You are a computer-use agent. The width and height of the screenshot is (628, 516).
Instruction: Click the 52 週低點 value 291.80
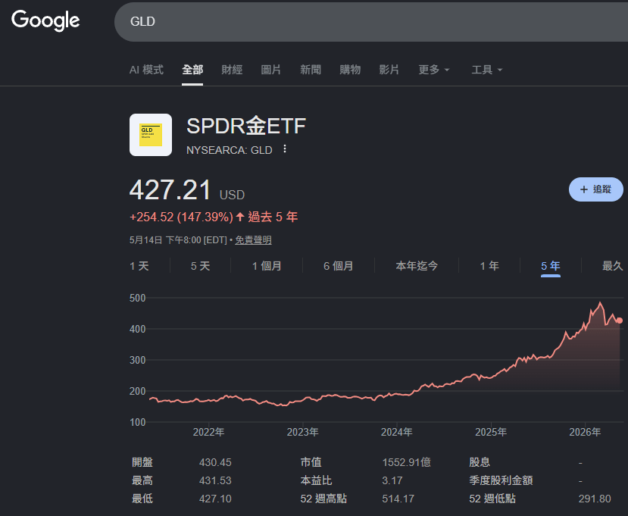pos(595,499)
